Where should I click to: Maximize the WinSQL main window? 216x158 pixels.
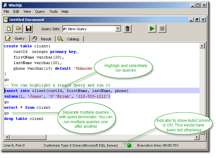tap(198, 5)
